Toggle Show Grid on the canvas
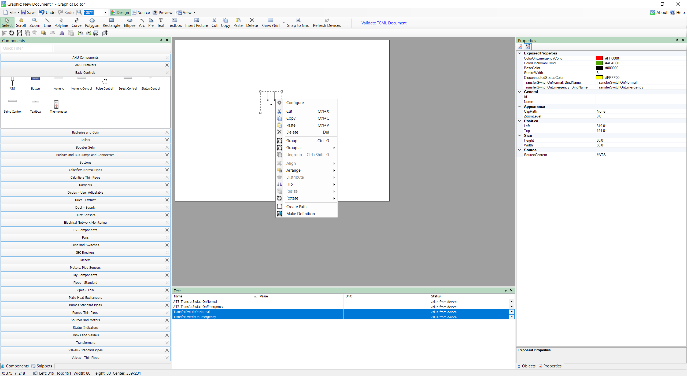The height and width of the screenshot is (376, 687). [x=270, y=23]
